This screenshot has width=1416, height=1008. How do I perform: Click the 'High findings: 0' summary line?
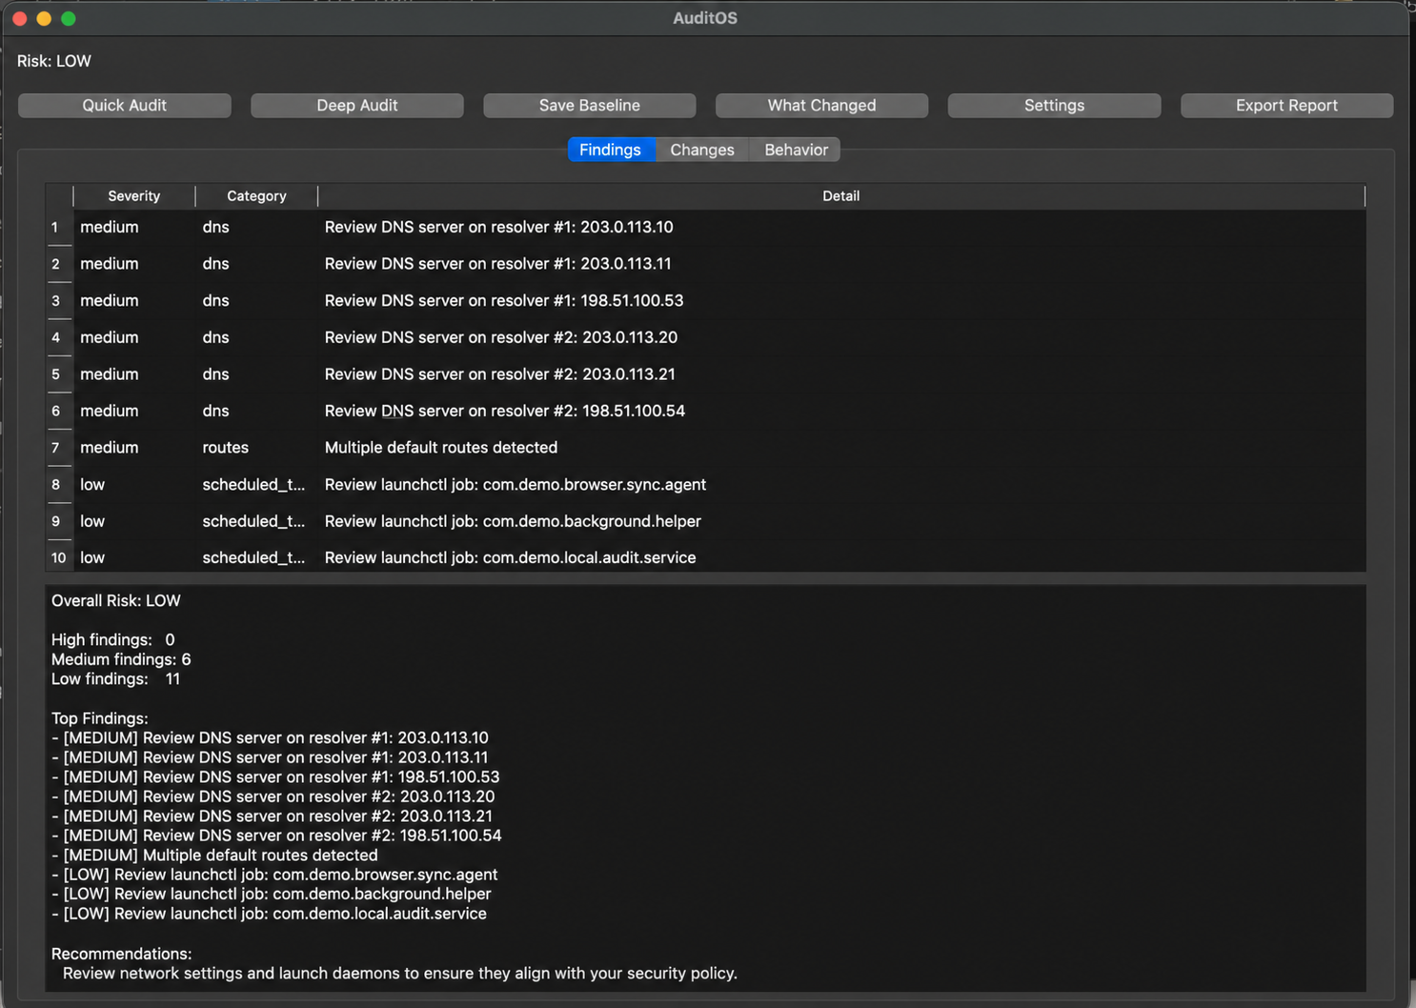click(113, 640)
